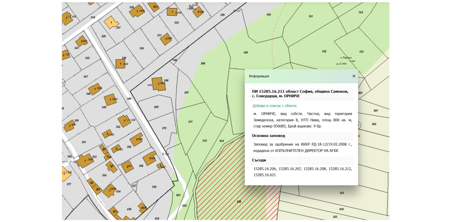Click the light orange building near 327
Image resolution: width=451 pixels, height=222 pixels.
[x=110, y=22]
